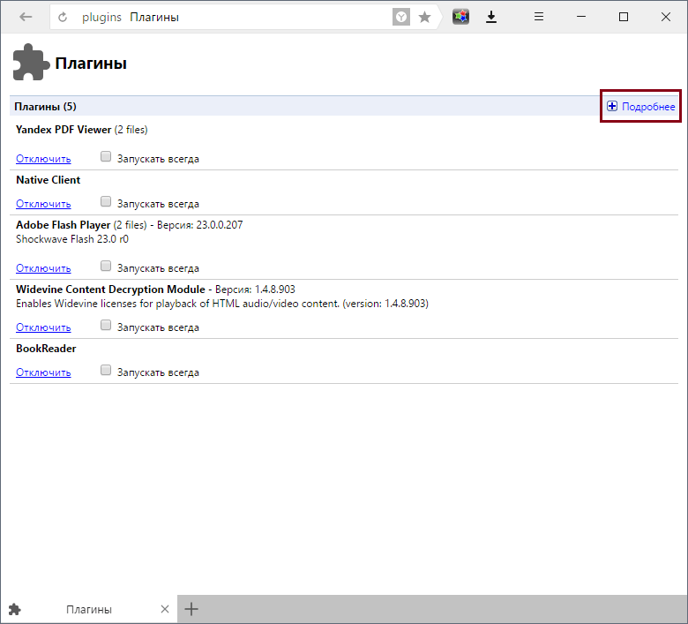The image size is (688, 624).
Task: Open the Yandex protect icon in address bar
Action: point(400,17)
